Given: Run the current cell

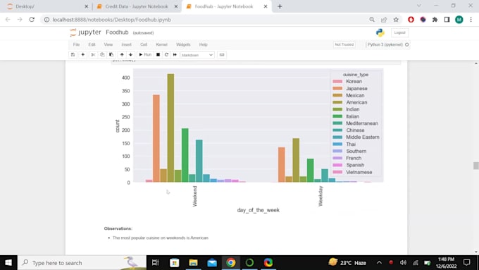Looking at the screenshot, I should pos(145,55).
